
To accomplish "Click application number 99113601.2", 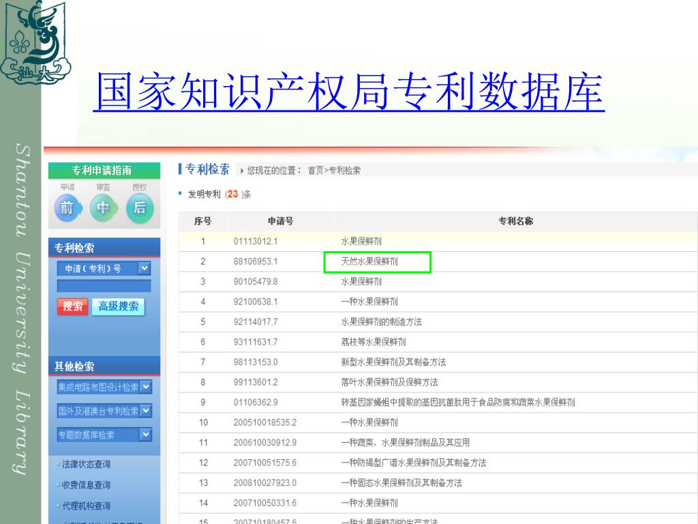I will pyautogui.click(x=256, y=382).
